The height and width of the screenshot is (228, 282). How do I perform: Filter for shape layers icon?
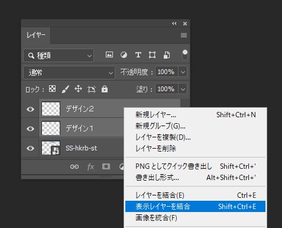click(x=152, y=54)
